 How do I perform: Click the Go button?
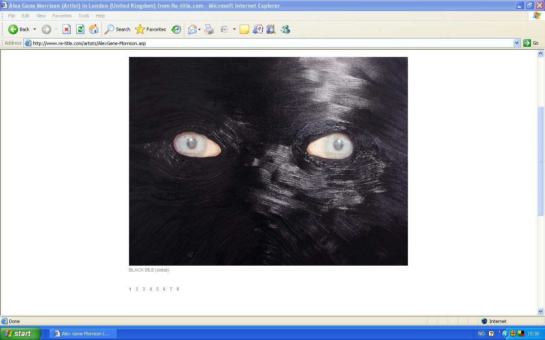[x=531, y=43]
